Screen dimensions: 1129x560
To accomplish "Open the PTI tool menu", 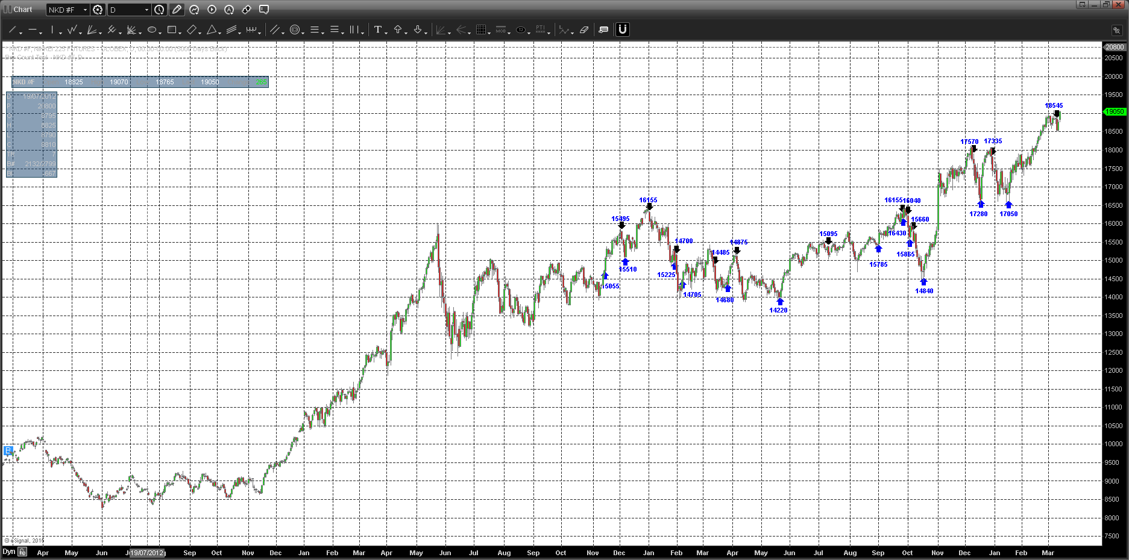I will [541, 30].
